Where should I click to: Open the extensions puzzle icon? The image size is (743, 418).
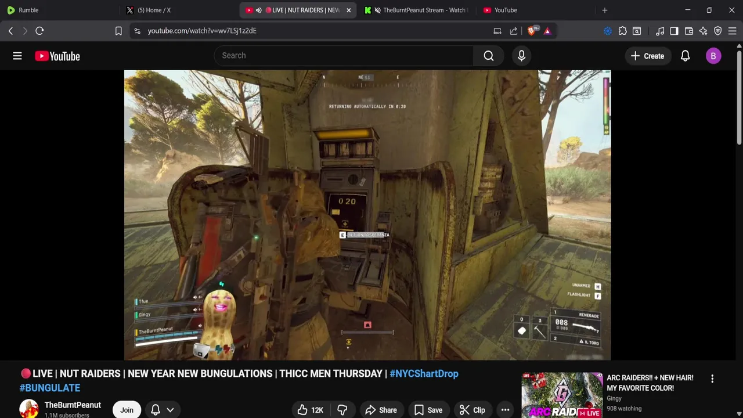(622, 31)
